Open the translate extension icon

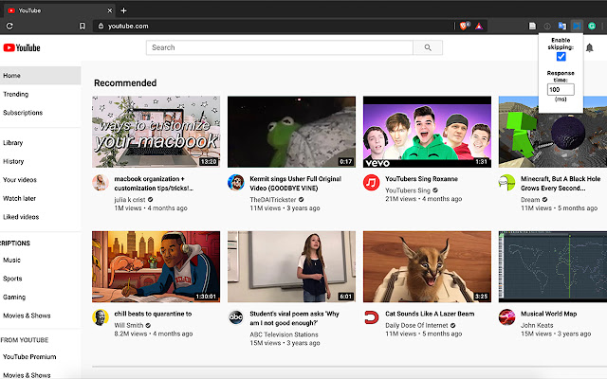[x=562, y=26]
